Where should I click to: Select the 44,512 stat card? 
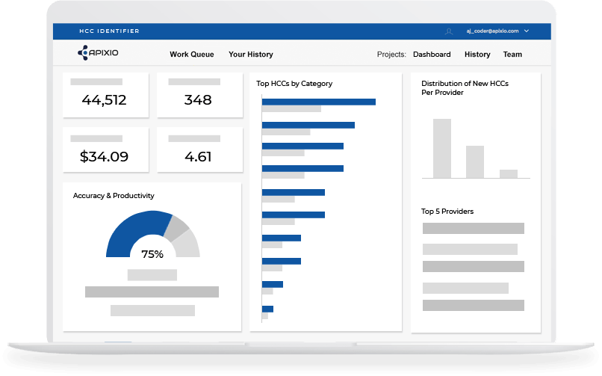[x=105, y=95]
